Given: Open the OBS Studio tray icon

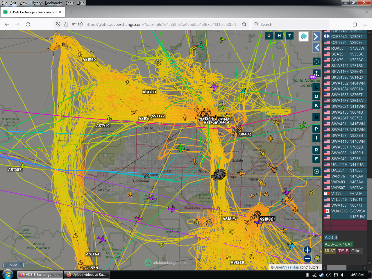Looking at the screenshot, I should 329,275.
